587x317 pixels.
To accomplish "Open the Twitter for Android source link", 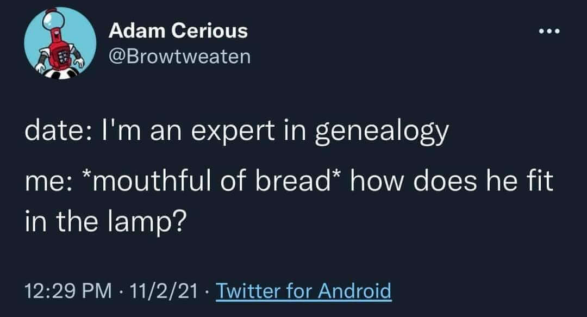I will [x=304, y=291].
